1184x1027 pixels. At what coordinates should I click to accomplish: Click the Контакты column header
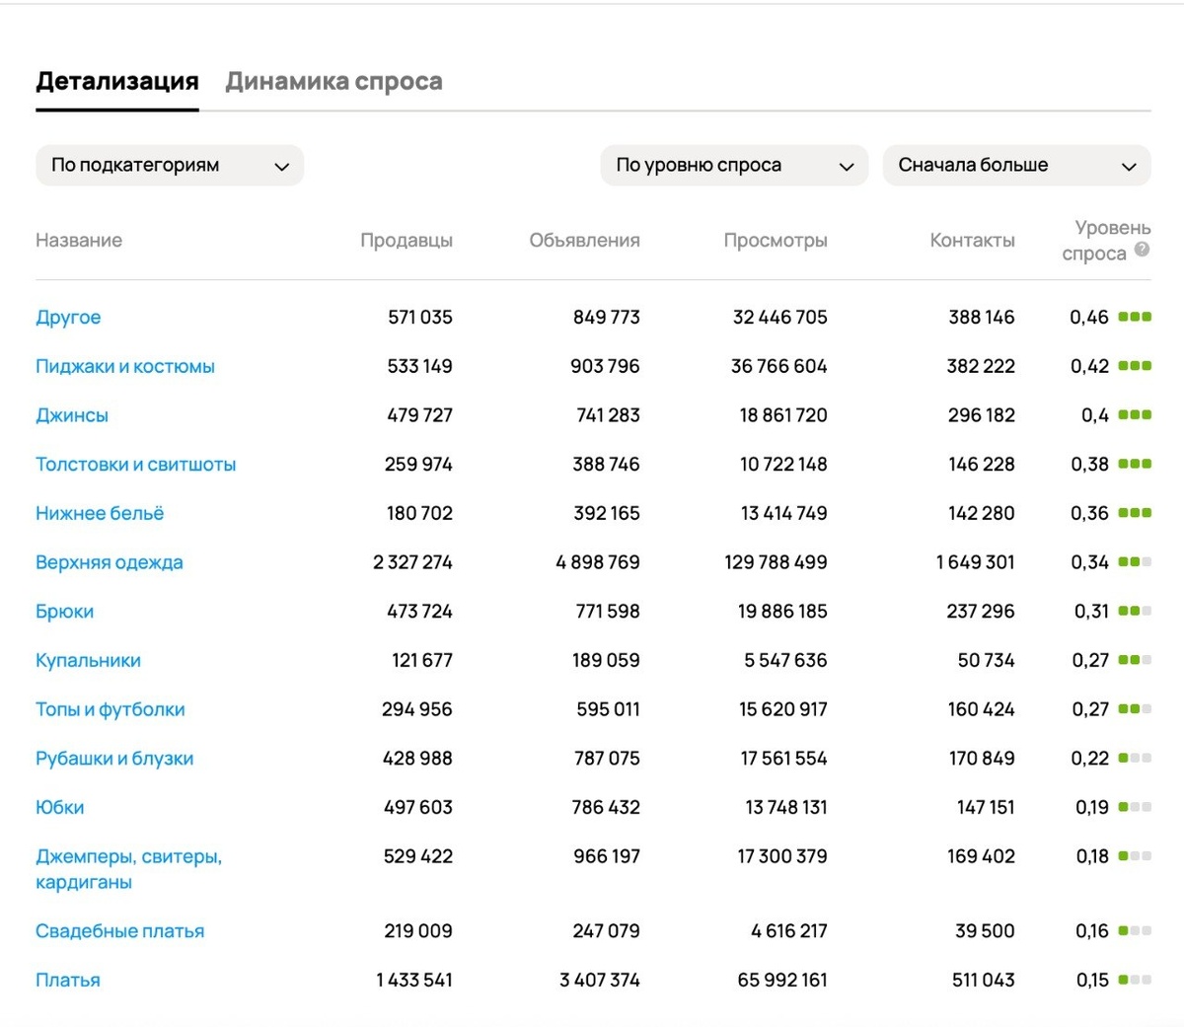pos(972,241)
